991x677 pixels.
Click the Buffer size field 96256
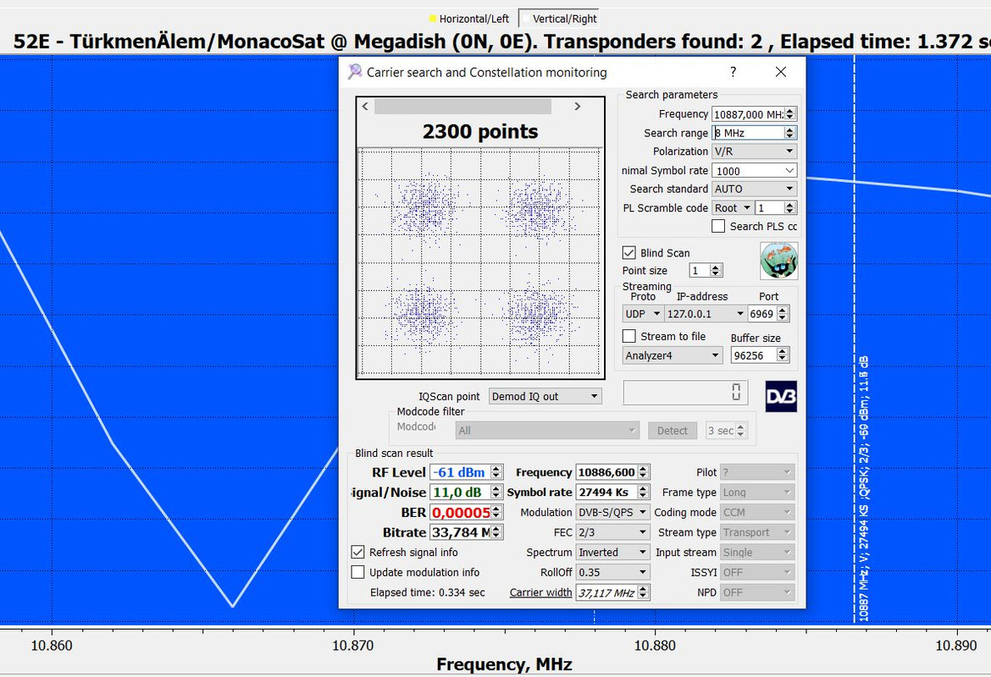(754, 355)
